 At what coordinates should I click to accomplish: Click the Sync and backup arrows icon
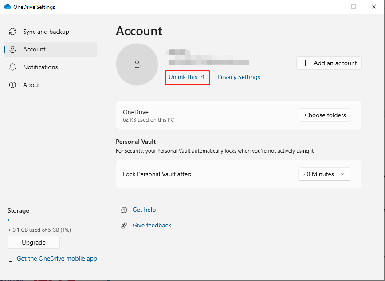point(13,32)
